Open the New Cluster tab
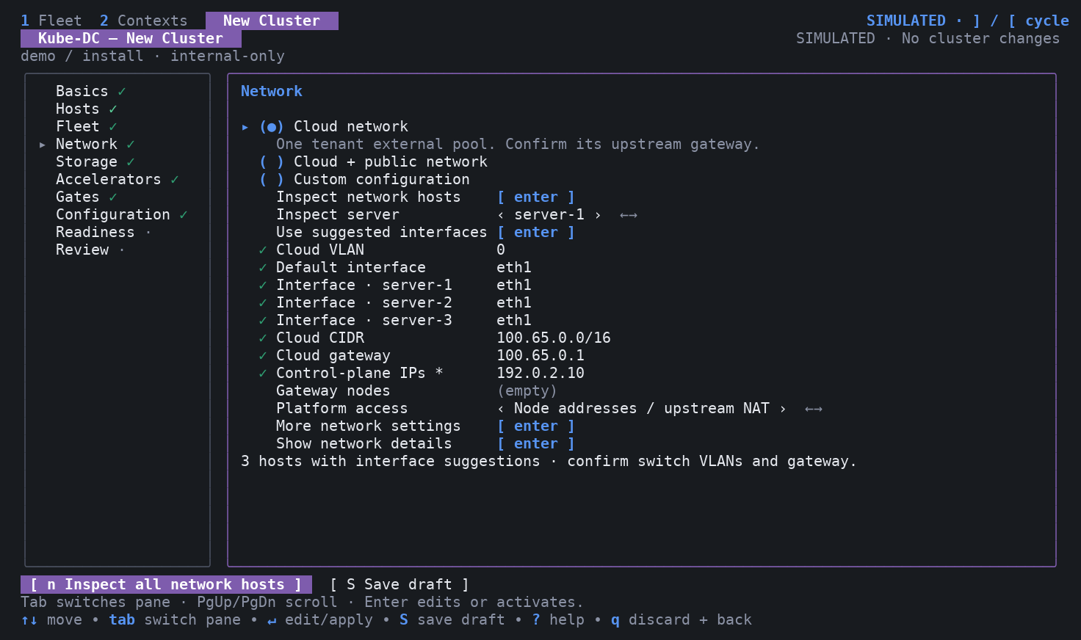 pyautogui.click(x=272, y=21)
